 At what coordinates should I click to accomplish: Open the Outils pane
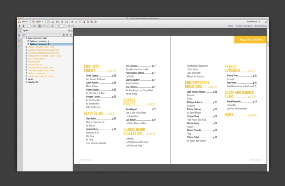point(231,26)
